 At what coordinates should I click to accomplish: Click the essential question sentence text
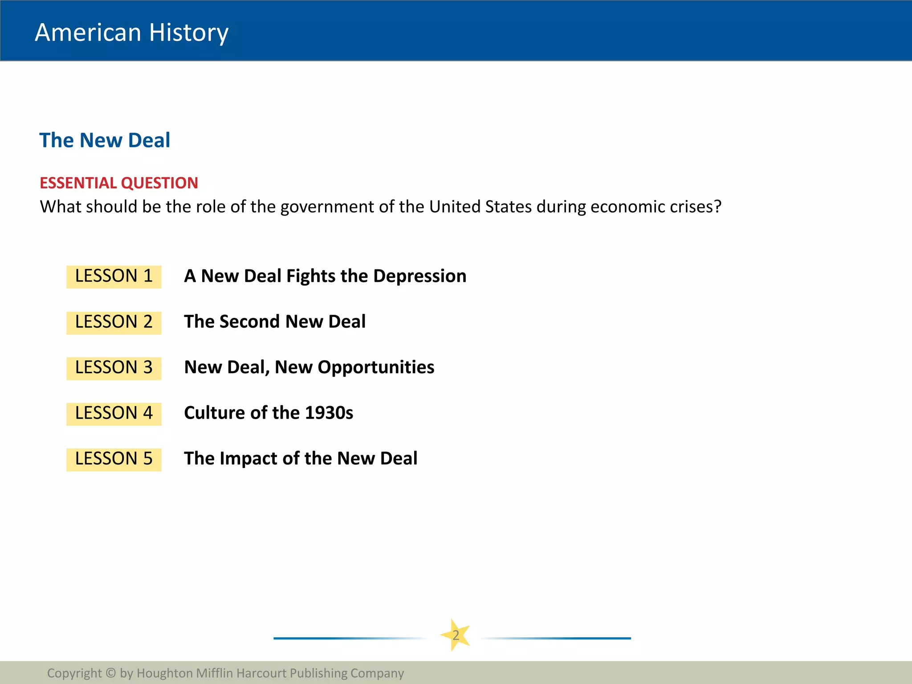380,207
